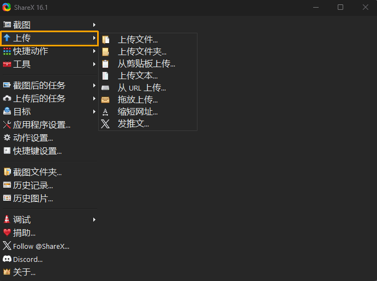Expand the 快捷动作 submenu arrow
This screenshot has height=281, width=377.
tap(94, 51)
